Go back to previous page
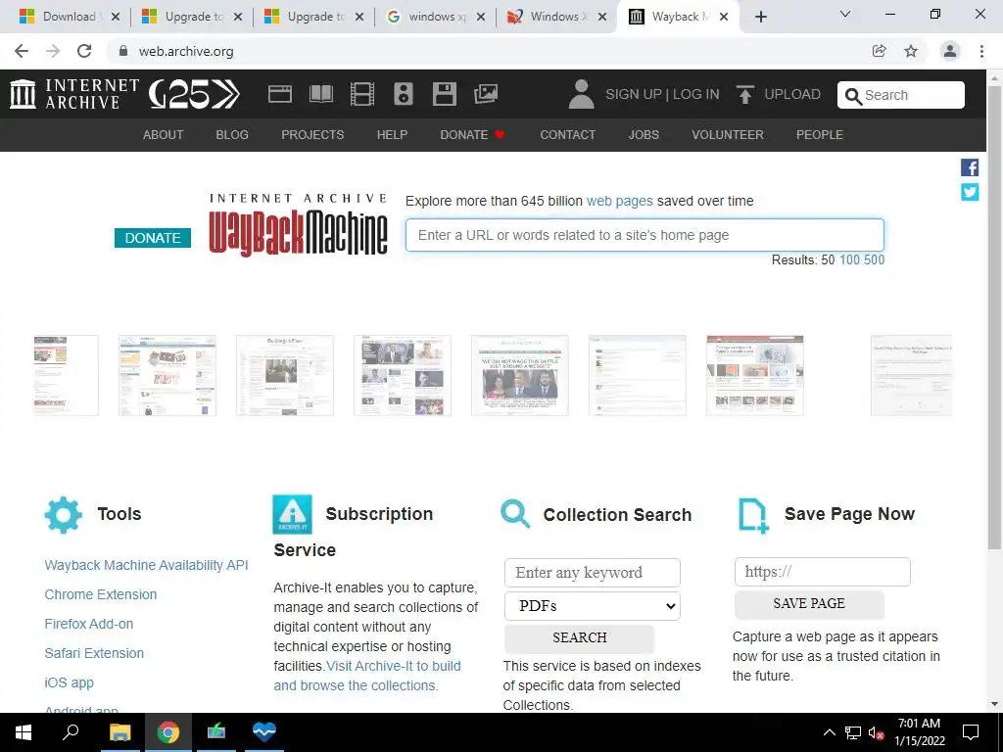 pos(22,51)
